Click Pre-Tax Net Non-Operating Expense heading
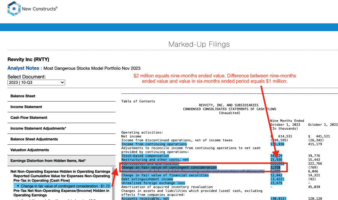Viewport: 338px width, 200px height. 61,193
